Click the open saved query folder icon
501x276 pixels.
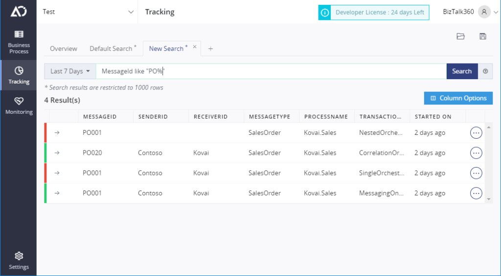coord(460,36)
